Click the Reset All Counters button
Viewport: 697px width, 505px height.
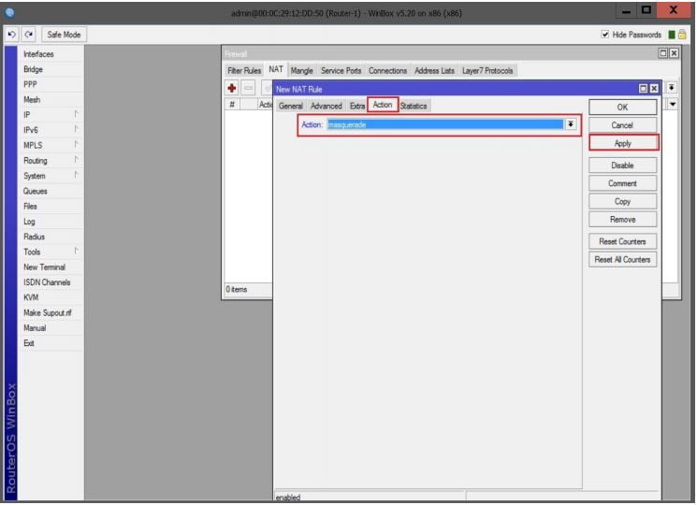coord(622,259)
